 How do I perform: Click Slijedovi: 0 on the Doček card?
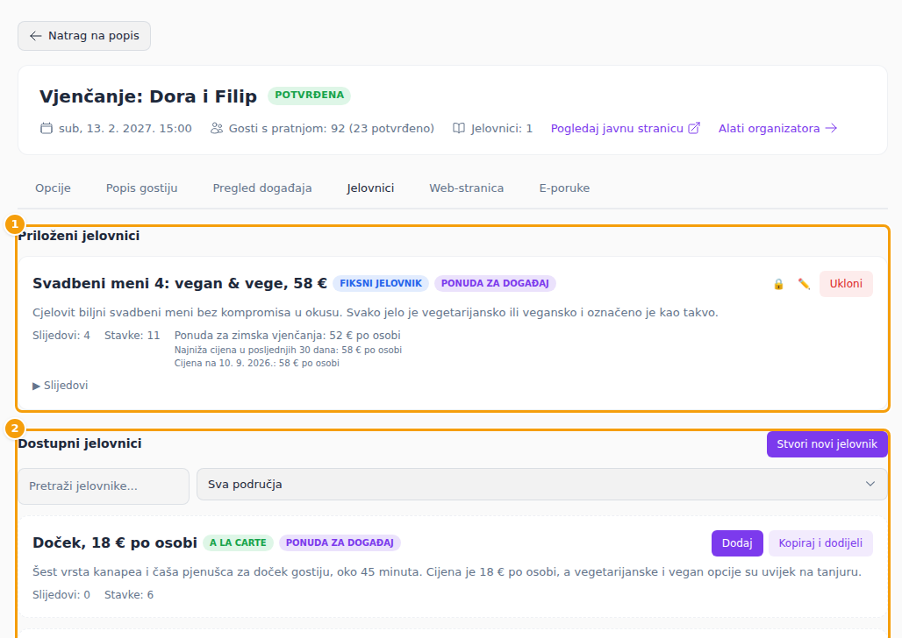coord(61,595)
